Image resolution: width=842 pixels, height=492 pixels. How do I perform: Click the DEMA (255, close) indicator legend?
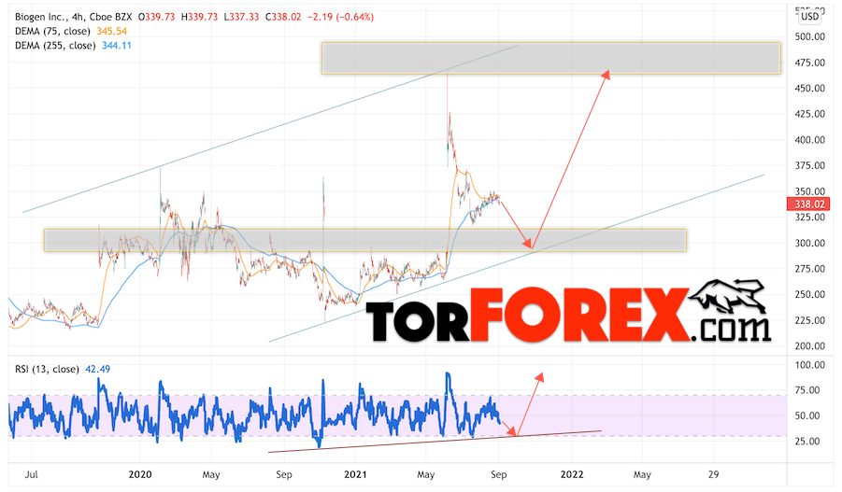tap(55, 46)
